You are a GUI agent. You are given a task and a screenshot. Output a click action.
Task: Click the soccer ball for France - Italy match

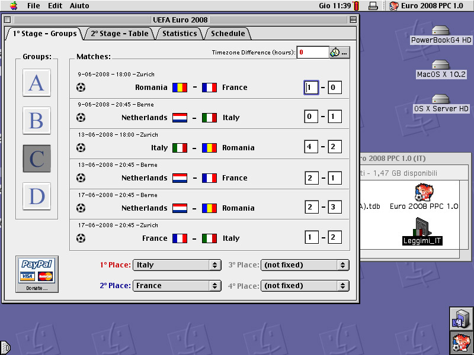pyautogui.click(x=81, y=238)
